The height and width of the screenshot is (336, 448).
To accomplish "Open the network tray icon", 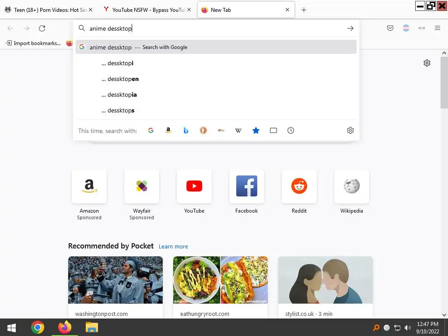I will [397, 328].
